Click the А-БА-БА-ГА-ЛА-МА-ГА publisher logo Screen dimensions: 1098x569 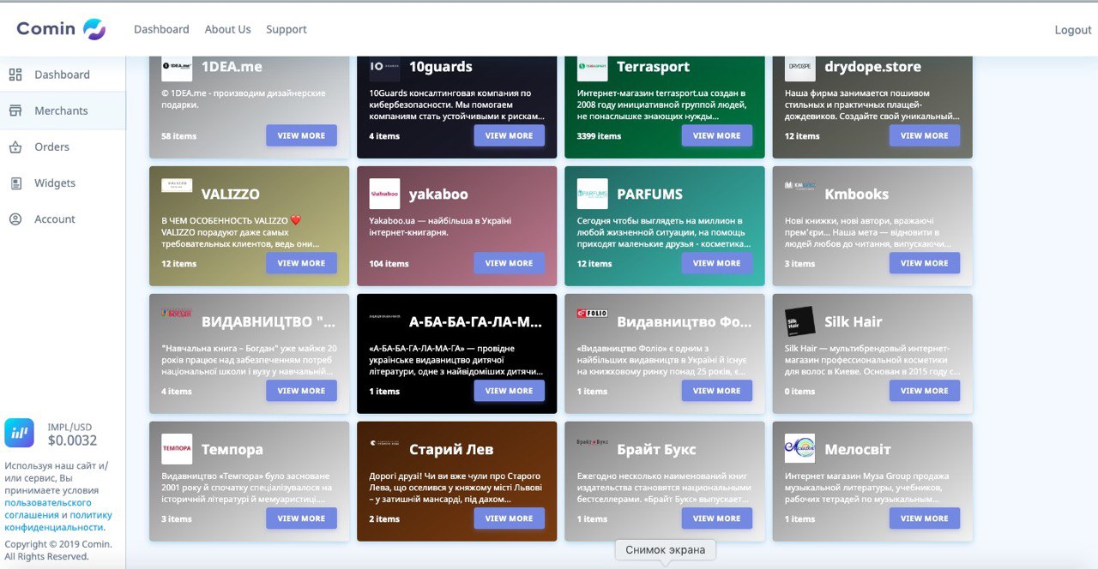click(x=384, y=315)
